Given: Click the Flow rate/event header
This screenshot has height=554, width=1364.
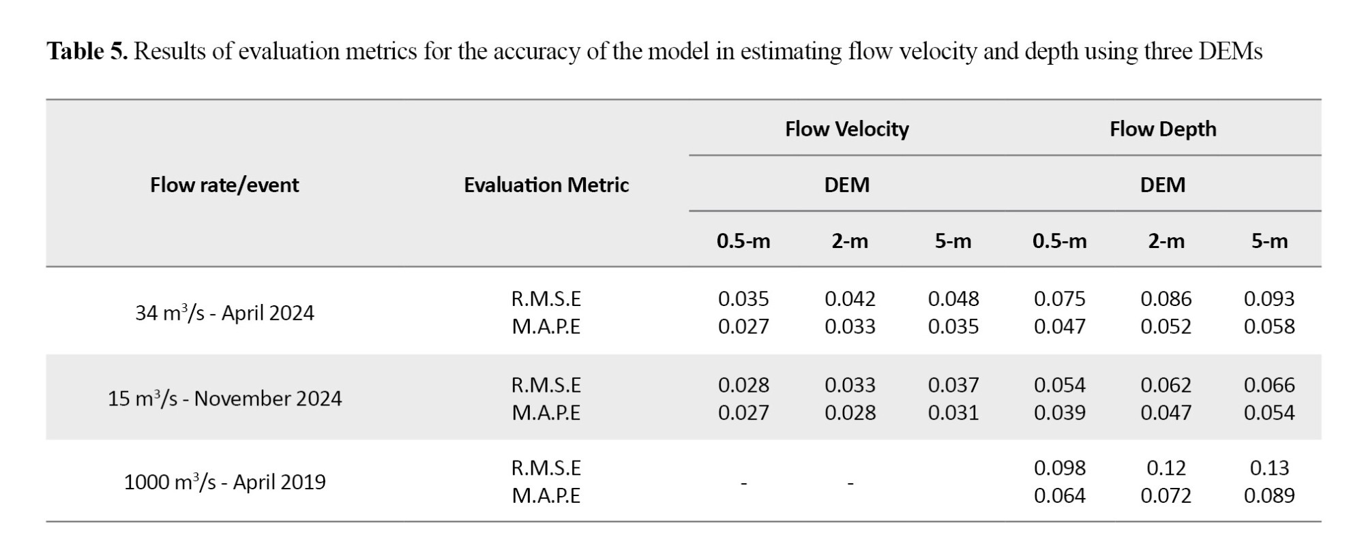Looking at the screenshot, I should pyautogui.click(x=224, y=185).
